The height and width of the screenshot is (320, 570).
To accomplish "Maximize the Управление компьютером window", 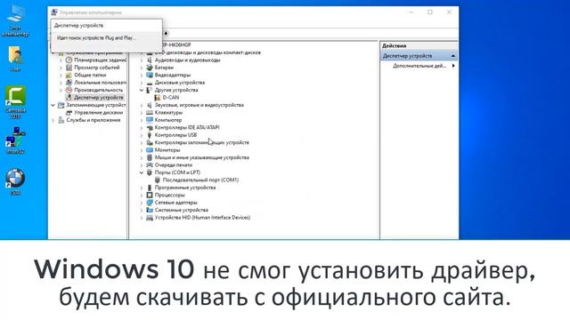I will 430,12.
